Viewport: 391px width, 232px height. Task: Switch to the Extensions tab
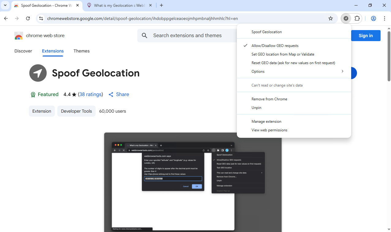pos(53,51)
